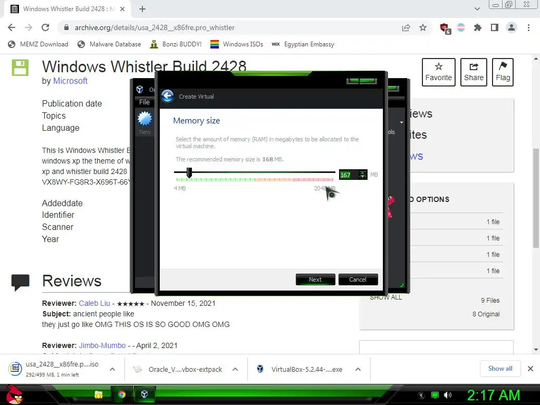Screen dimensions: 540x405
Task: Open the uBlock Origin extension icon
Action: pyautogui.click(x=445, y=28)
